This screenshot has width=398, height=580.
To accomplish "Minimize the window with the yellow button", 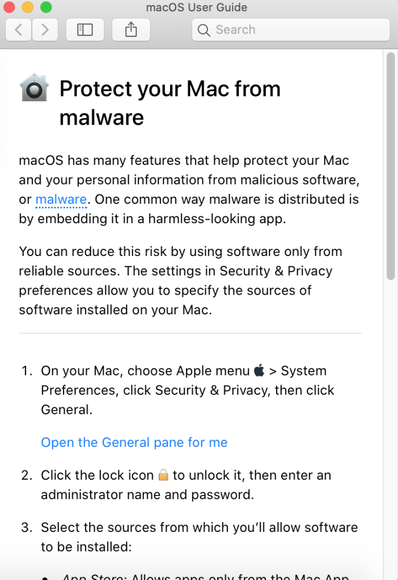I will [x=27, y=7].
